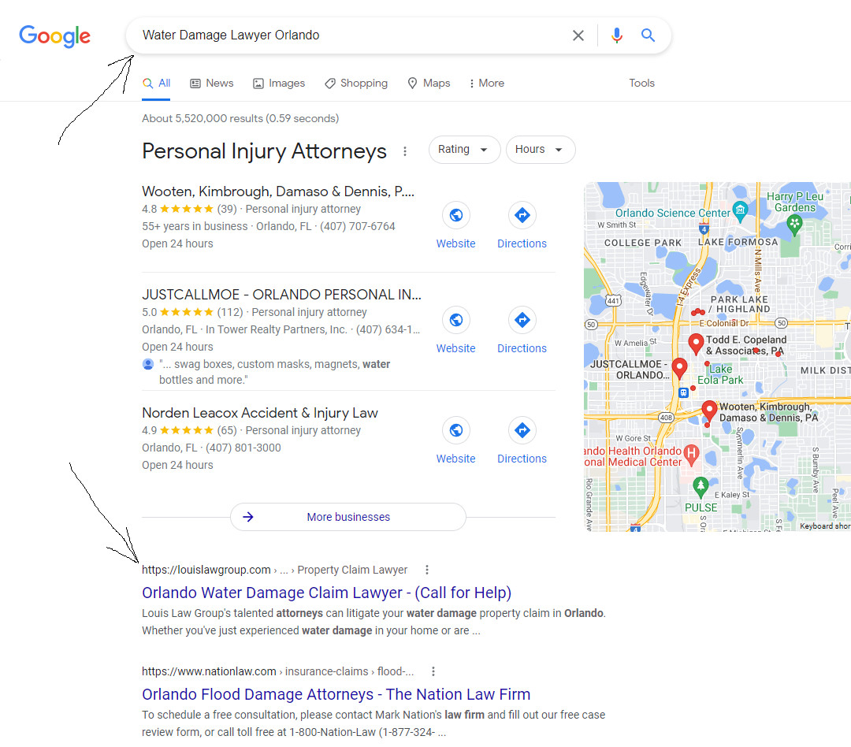Open the website globe icon for Wooten, Kimbrough
Screen dimensions: 851x747
coord(456,215)
